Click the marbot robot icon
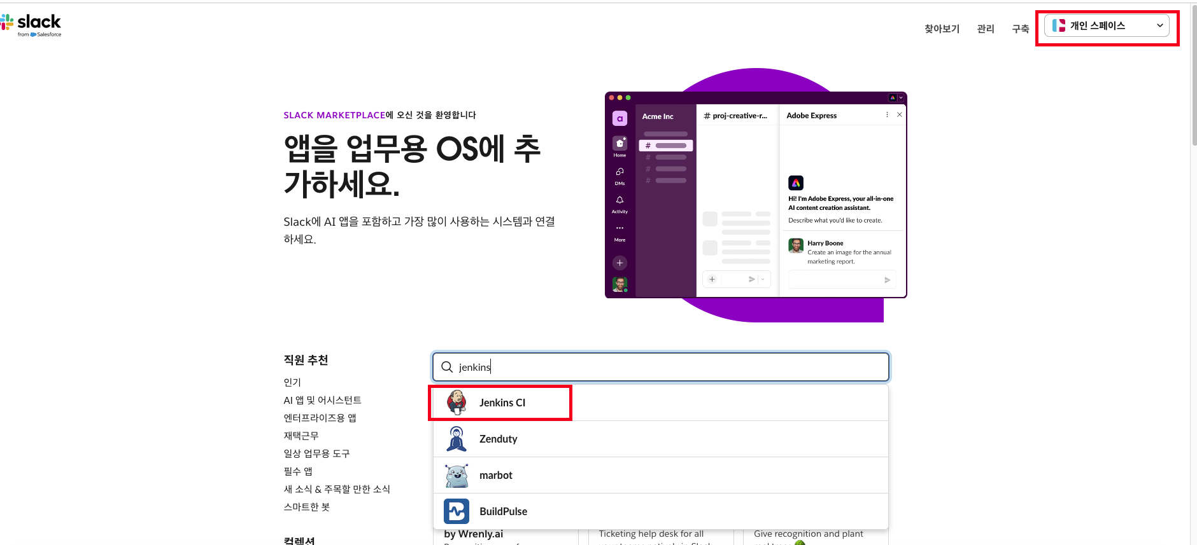1197x545 pixels. click(x=457, y=475)
